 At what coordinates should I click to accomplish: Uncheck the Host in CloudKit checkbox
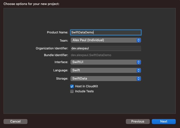[x=72, y=86]
